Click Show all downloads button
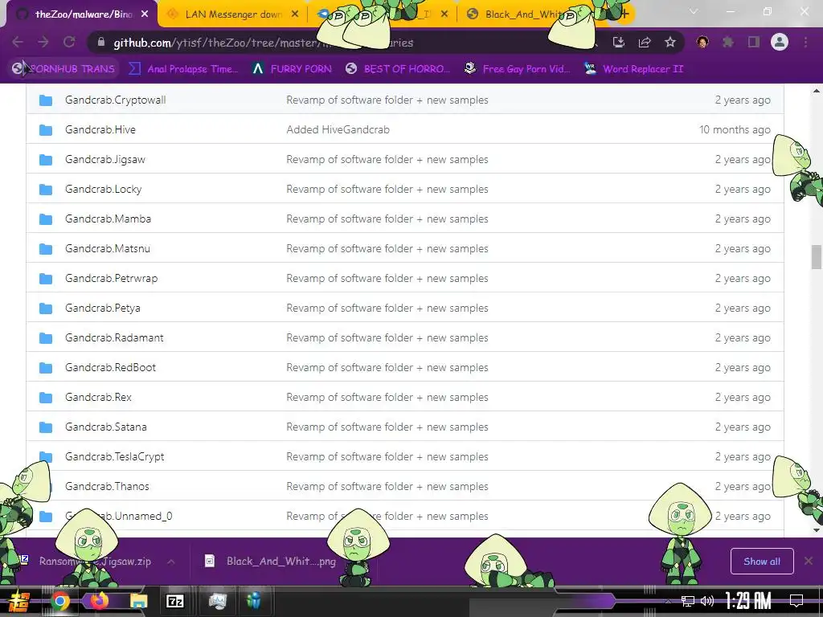Screen dimensions: 823x617 pos(762,562)
